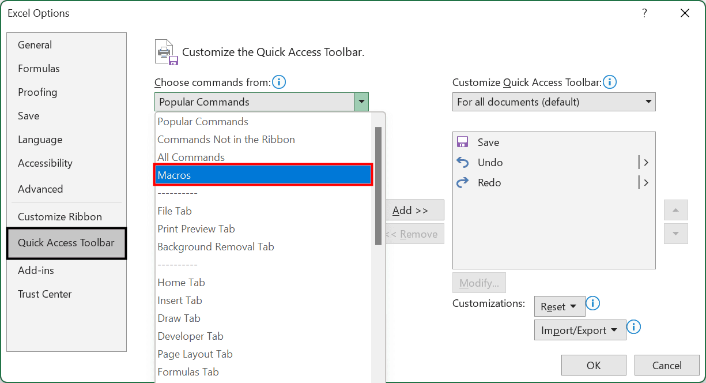Click the Move Up arrow button

click(x=676, y=210)
